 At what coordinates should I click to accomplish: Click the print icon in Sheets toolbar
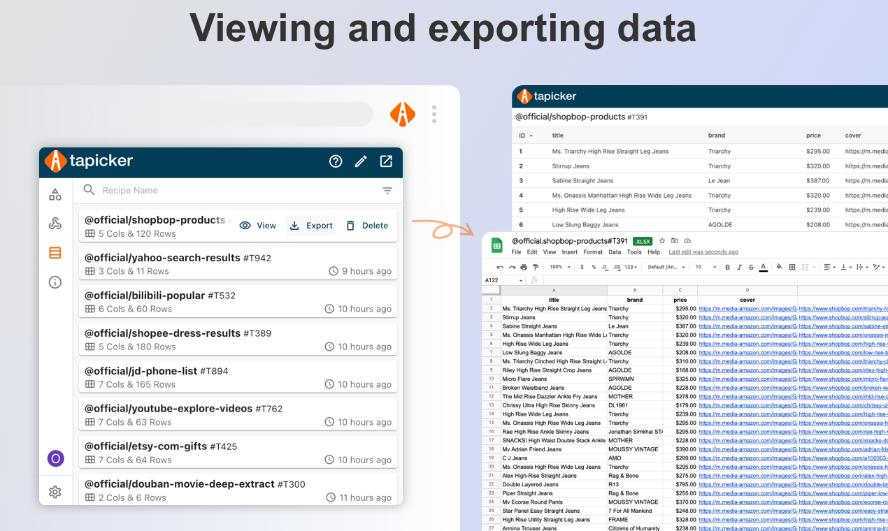click(x=524, y=267)
